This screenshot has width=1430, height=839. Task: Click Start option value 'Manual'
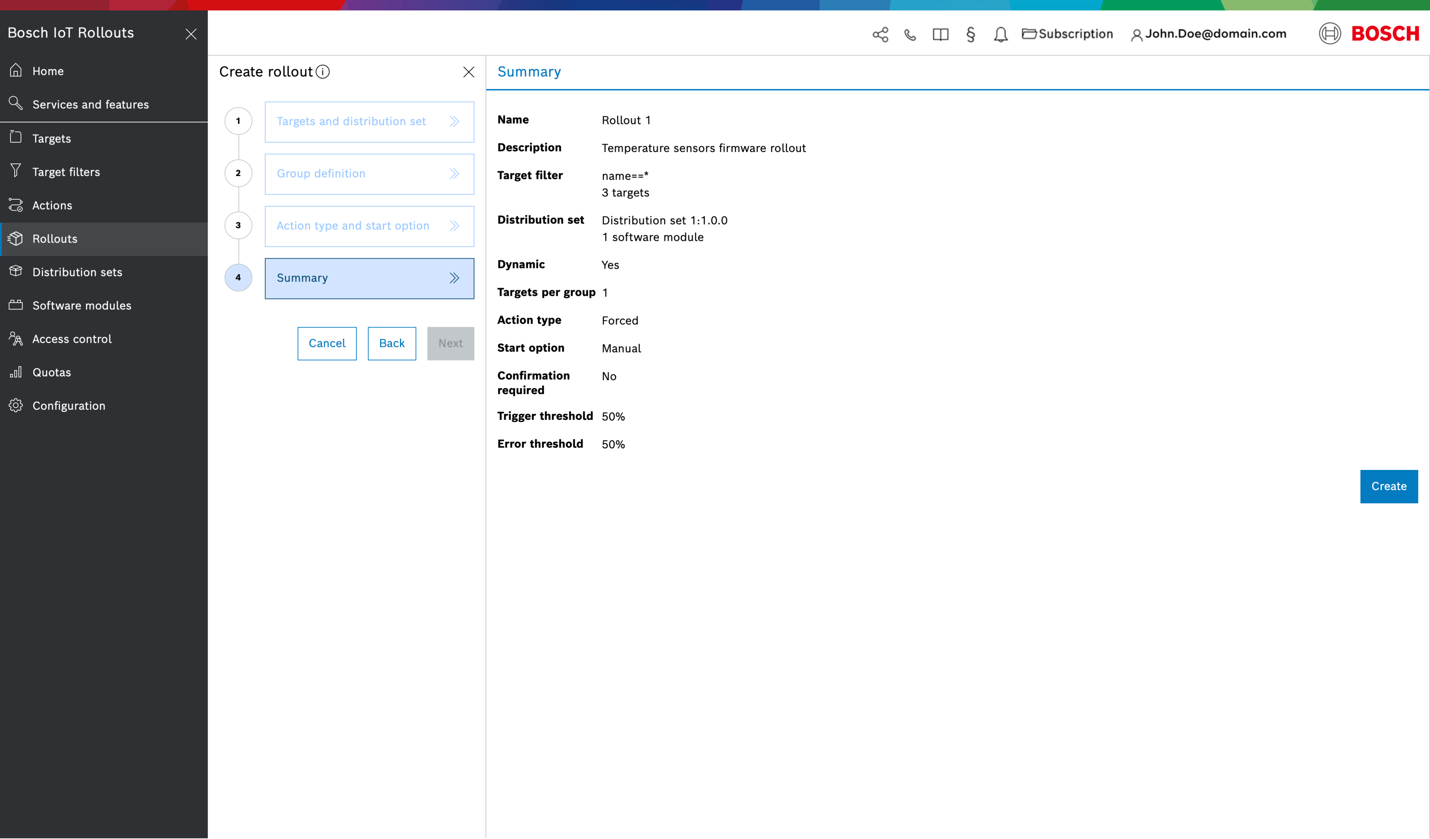point(621,348)
